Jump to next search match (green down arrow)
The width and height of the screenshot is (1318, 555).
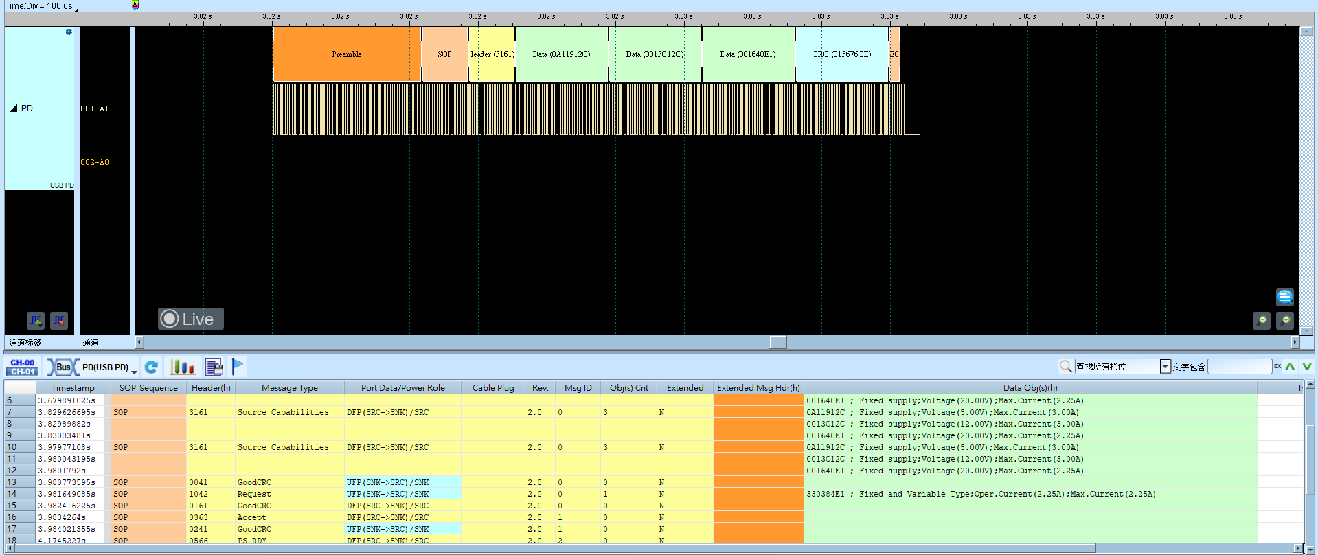(x=1306, y=366)
